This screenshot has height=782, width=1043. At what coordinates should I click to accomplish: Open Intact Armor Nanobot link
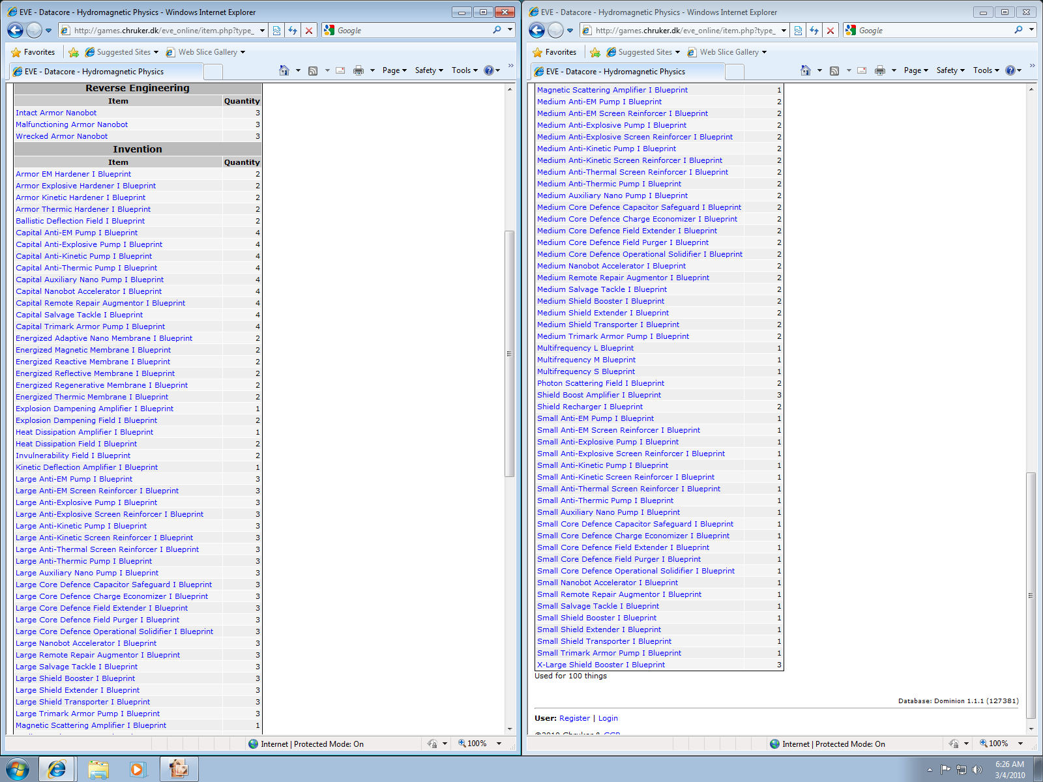(56, 113)
